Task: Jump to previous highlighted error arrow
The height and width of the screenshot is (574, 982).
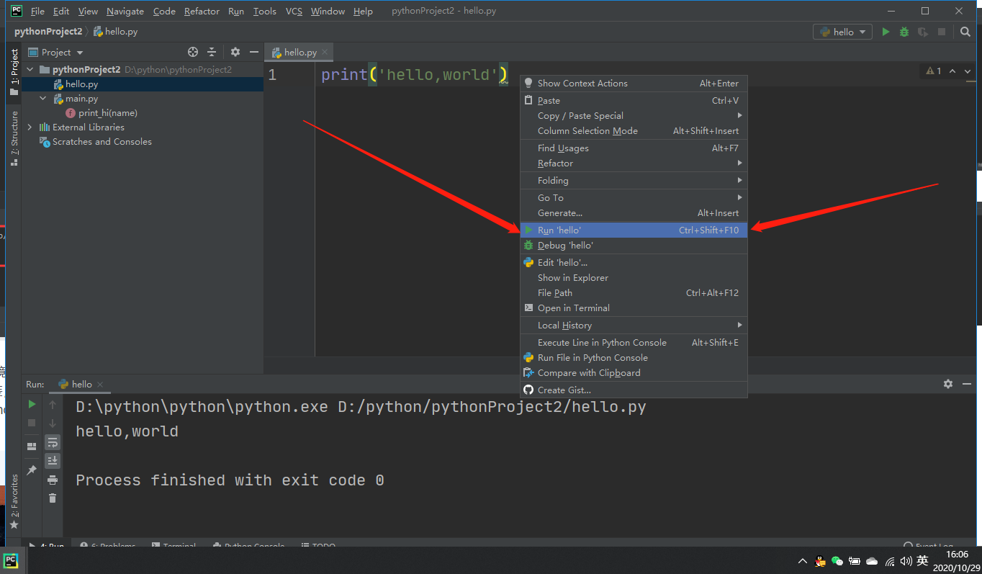Action: click(952, 71)
